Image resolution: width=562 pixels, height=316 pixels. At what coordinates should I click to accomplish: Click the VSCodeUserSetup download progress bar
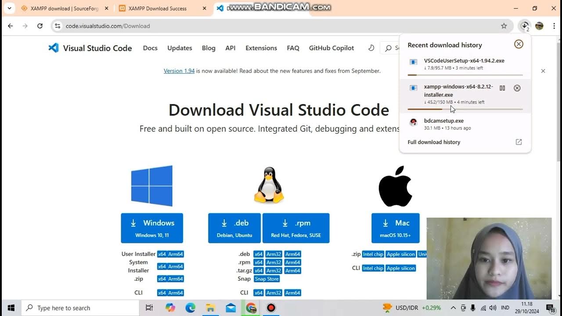click(x=465, y=75)
